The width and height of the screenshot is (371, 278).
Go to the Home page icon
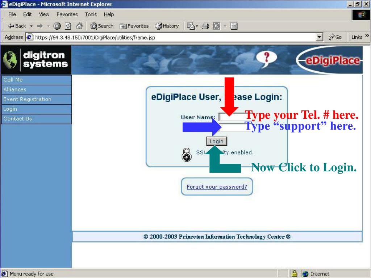click(x=79, y=26)
